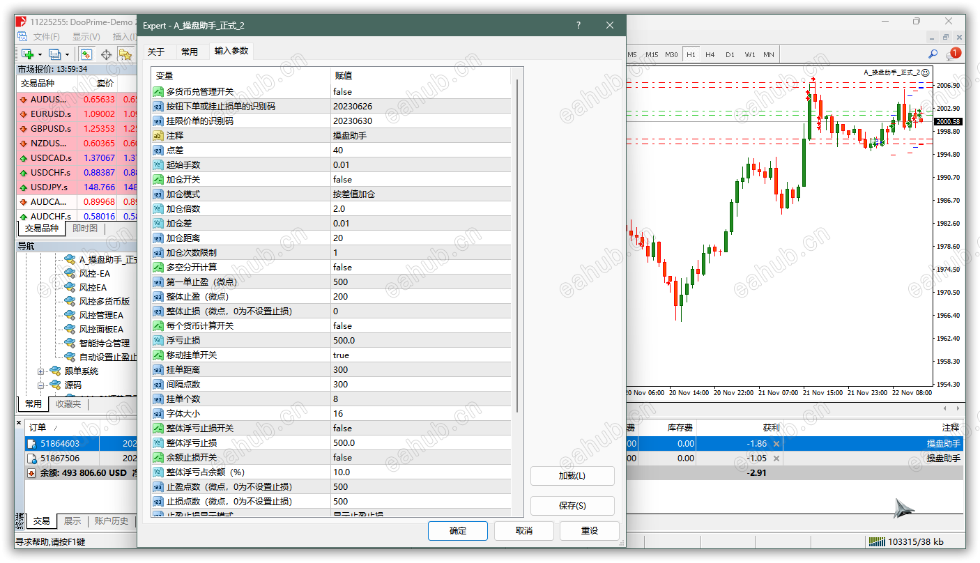Open the New Chart dropdown arrow

click(x=40, y=54)
